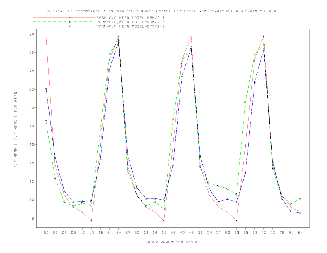The width and height of the screenshot is (327, 253).
Task: Click the red plus minimum point at hour 63
Action: [237, 220]
